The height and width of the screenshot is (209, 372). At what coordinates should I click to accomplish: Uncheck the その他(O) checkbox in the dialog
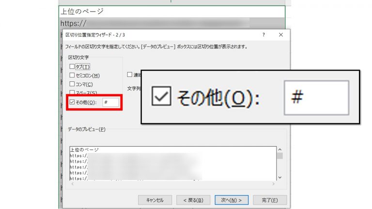(x=72, y=102)
